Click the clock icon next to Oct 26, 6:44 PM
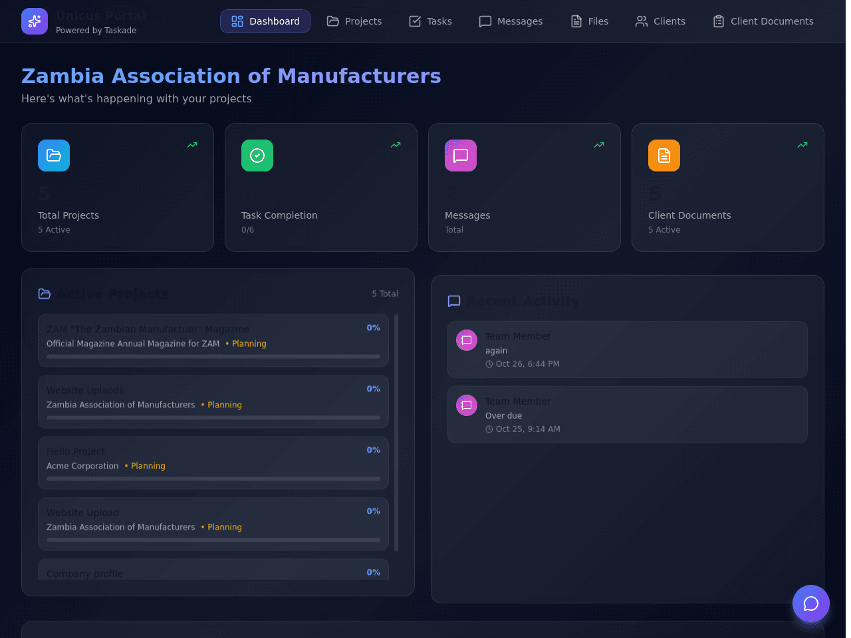 pos(489,364)
